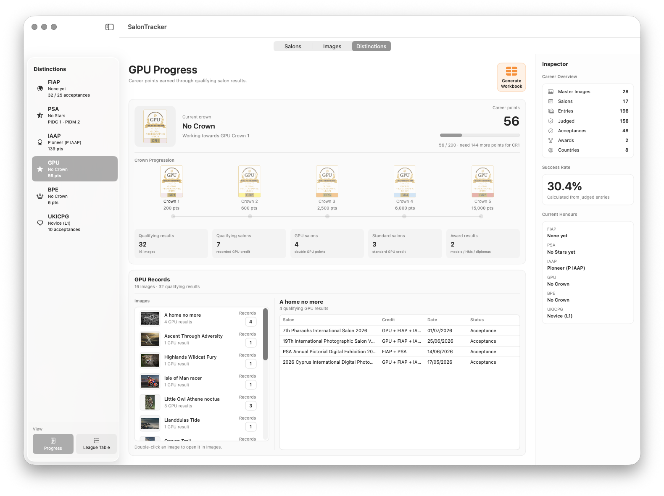Switch to Progress view
The width and height of the screenshot is (664, 496).
pos(53,444)
